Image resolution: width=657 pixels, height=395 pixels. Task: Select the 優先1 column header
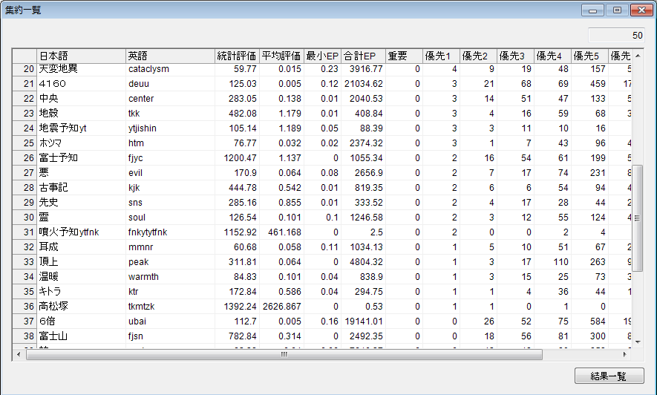point(441,56)
